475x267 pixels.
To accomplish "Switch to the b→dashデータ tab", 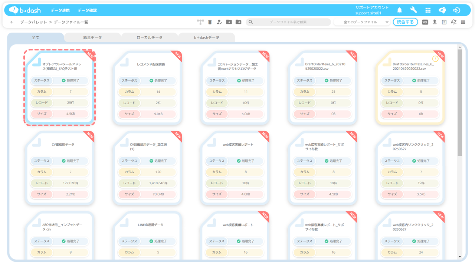I will click(x=207, y=37).
